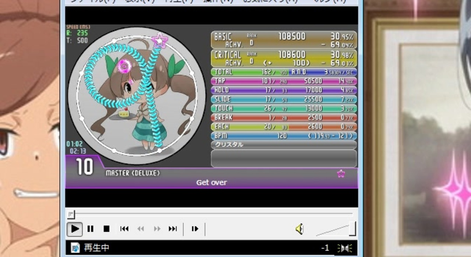Click the Play button in the player controls
Screen dimensions: 471x257
(75, 229)
